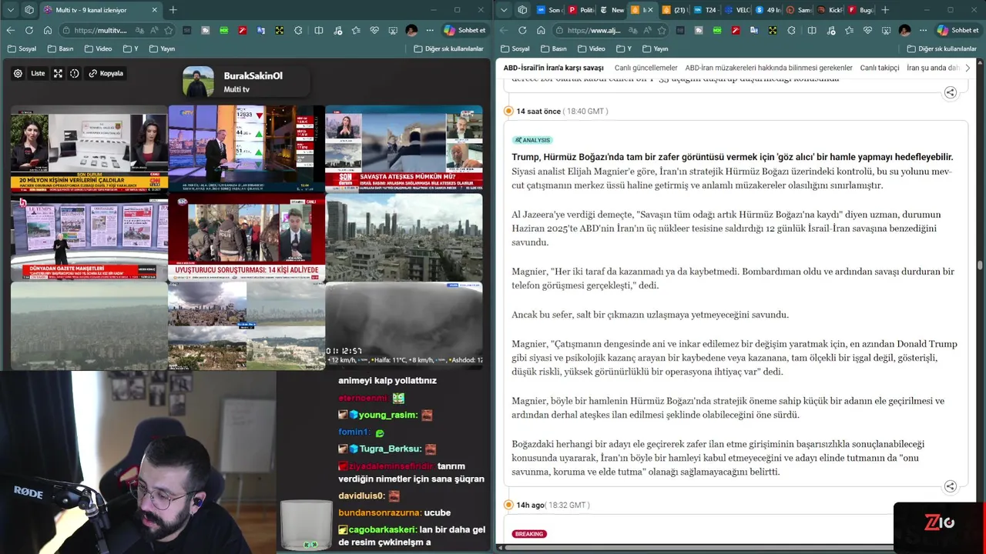The width and height of the screenshot is (986, 554).
Task: Open favorites list icon in left window
Action: pos(356,30)
